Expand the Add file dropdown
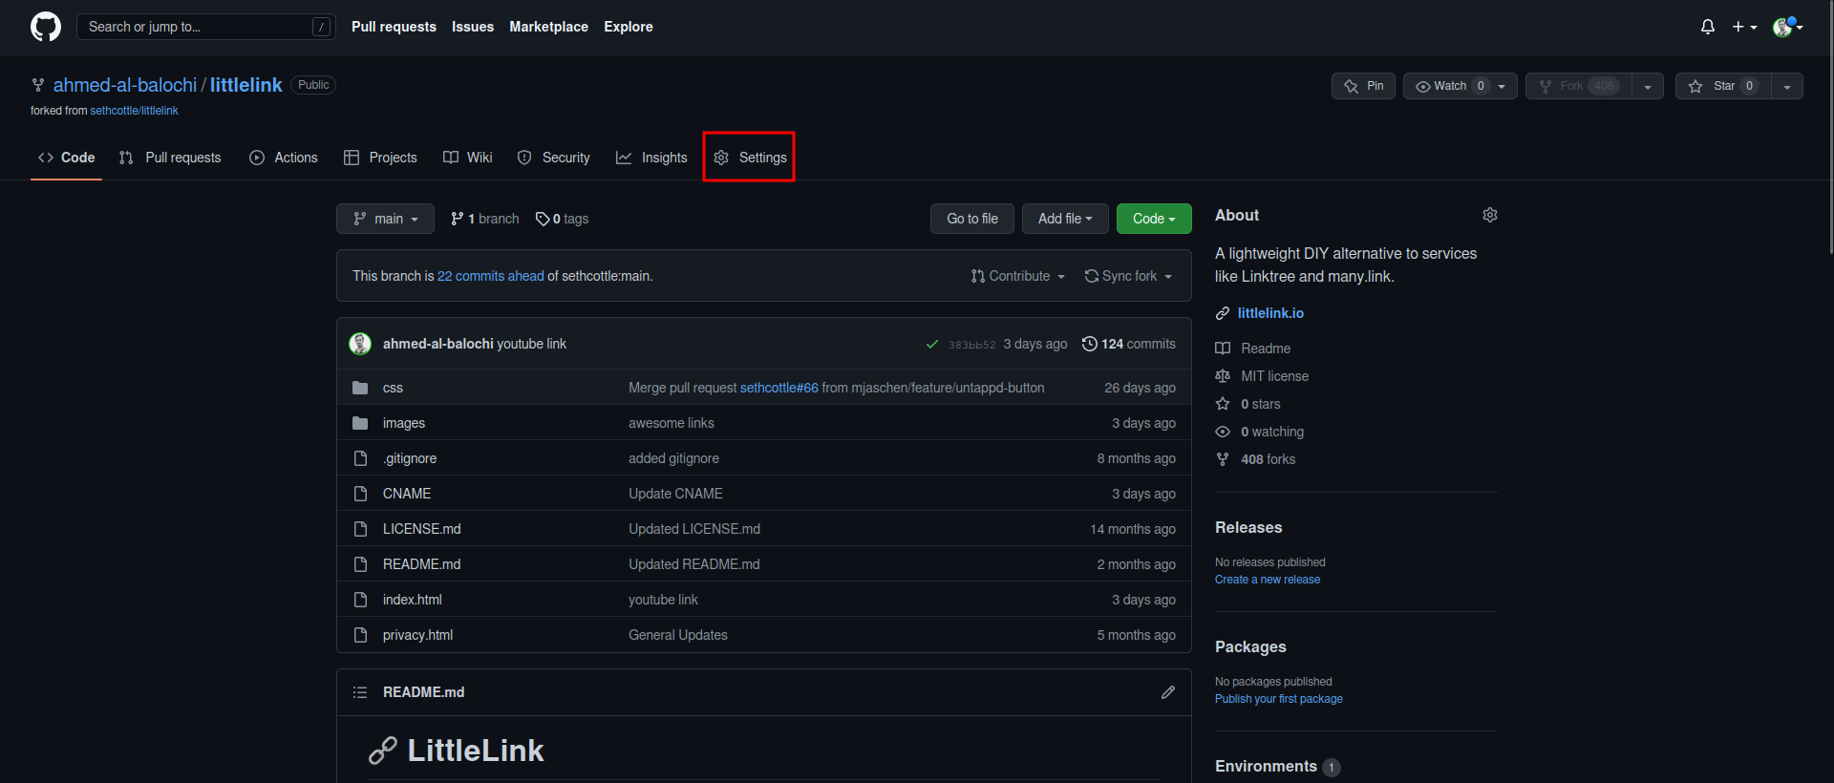The width and height of the screenshot is (1834, 783). pos(1065,219)
